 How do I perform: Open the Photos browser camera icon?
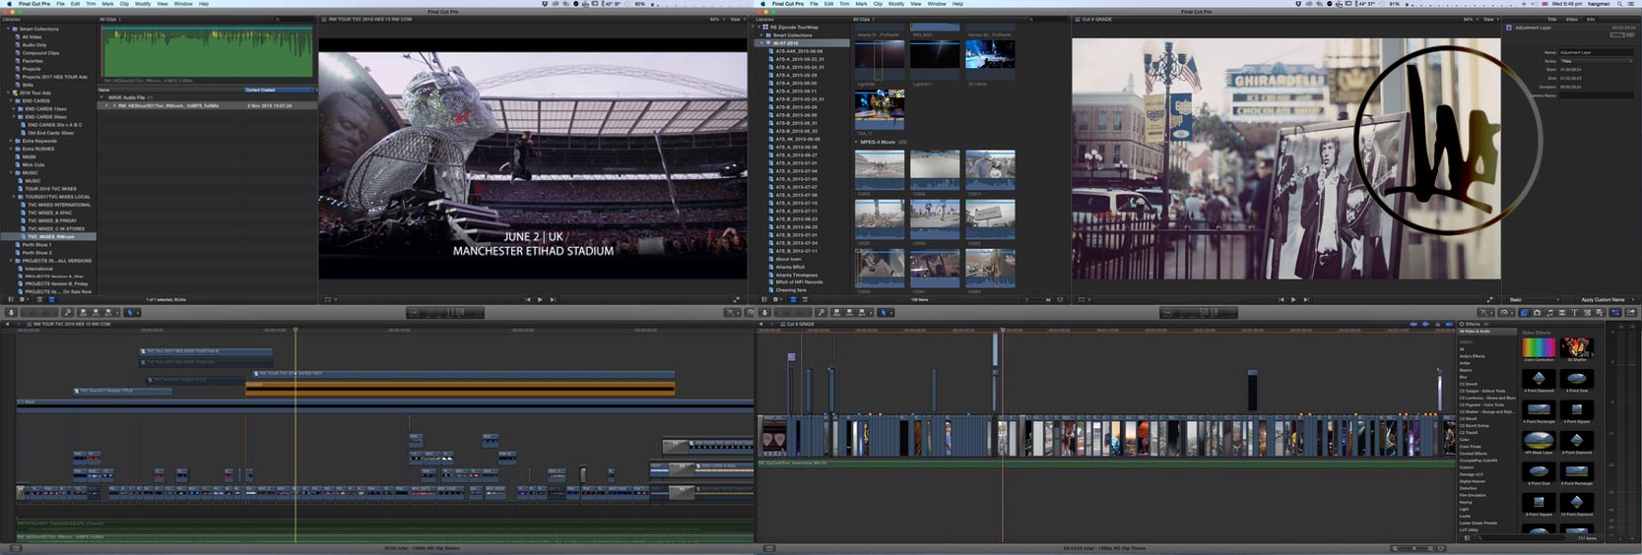point(1537,312)
